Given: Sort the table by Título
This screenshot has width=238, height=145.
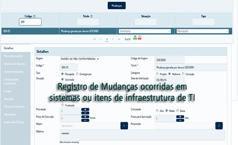Looking at the screenshot, I should [x=91, y=16].
